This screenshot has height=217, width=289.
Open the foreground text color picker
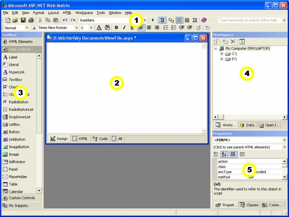click(99, 28)
